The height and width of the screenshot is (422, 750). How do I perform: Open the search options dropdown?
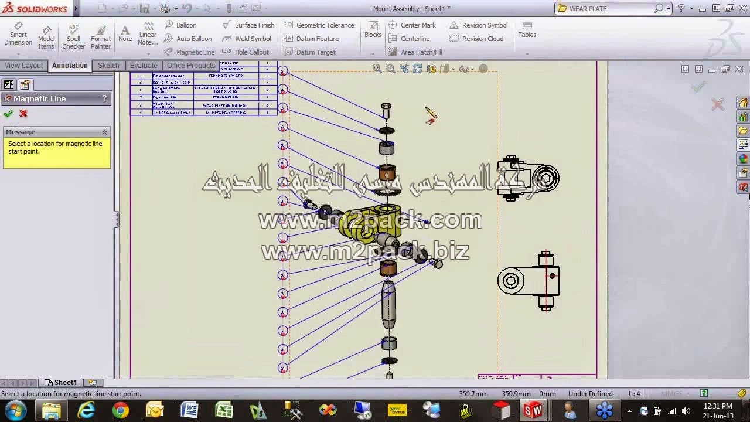(669, 9)
